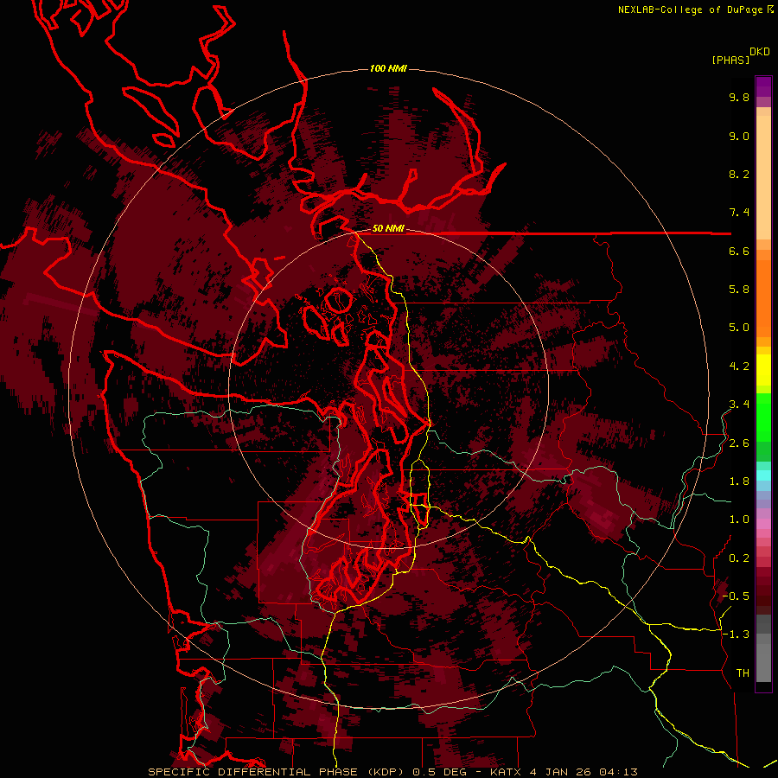Click the 0.2 value on the color scale
Viewport: 778px width, 778px height.
coord(739,558)
